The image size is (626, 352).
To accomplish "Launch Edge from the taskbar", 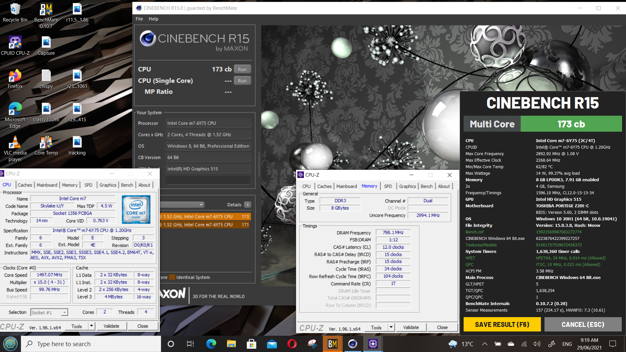I will (x=211, y=344).
